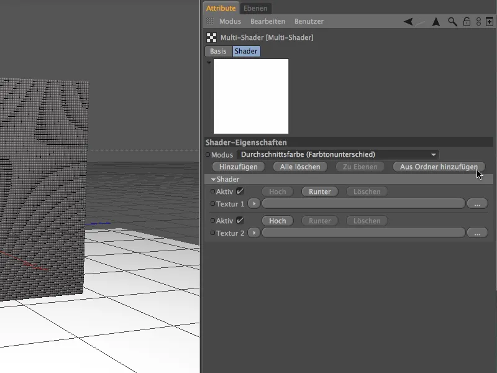Select the Shader tab

click(246, 51)
